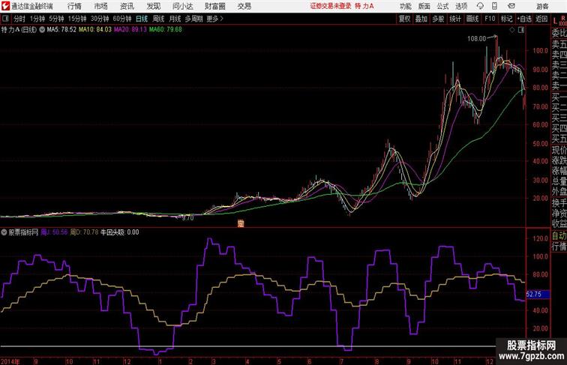The height and width of the screenshot is (365, 567).
Task: Open the mobile phone icon
Action: (x=494, y=6)
